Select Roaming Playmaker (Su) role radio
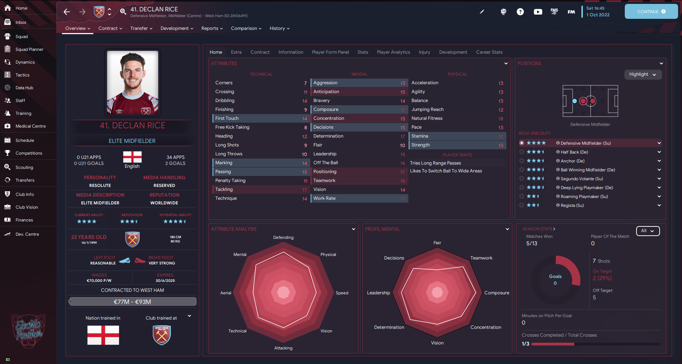The image size is (682, 364). click(x=522, y=196)
